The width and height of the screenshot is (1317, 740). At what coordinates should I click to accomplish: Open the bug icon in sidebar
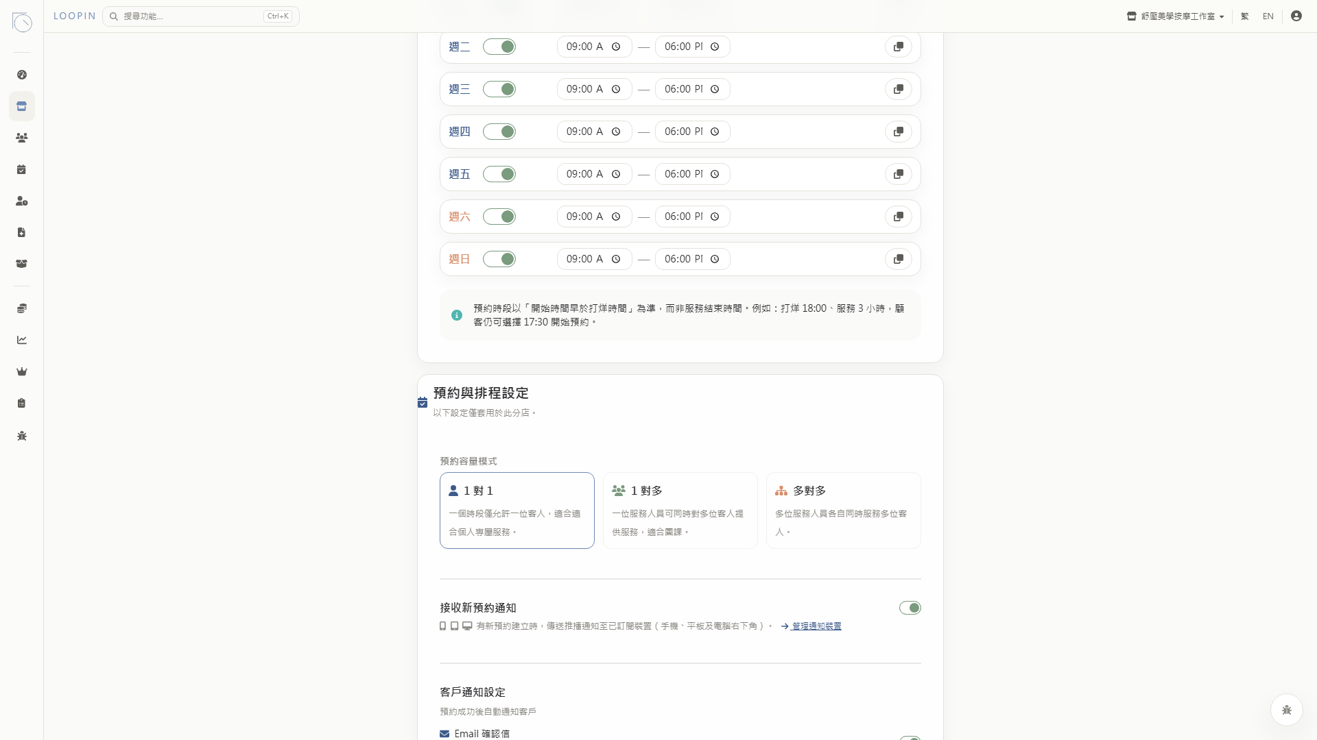pos(22,436)
